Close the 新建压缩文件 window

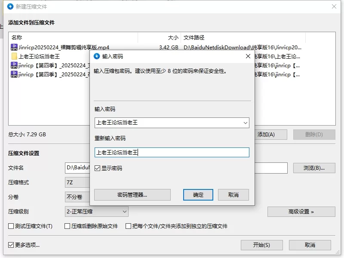click(x=334, y=6)
